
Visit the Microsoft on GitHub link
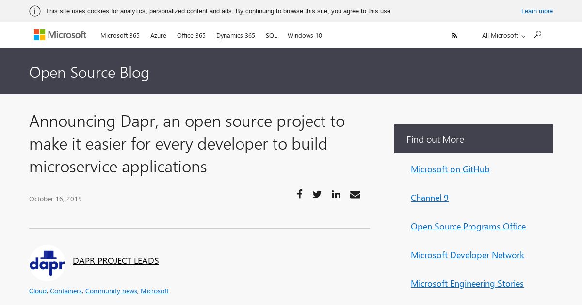point(450,169)
